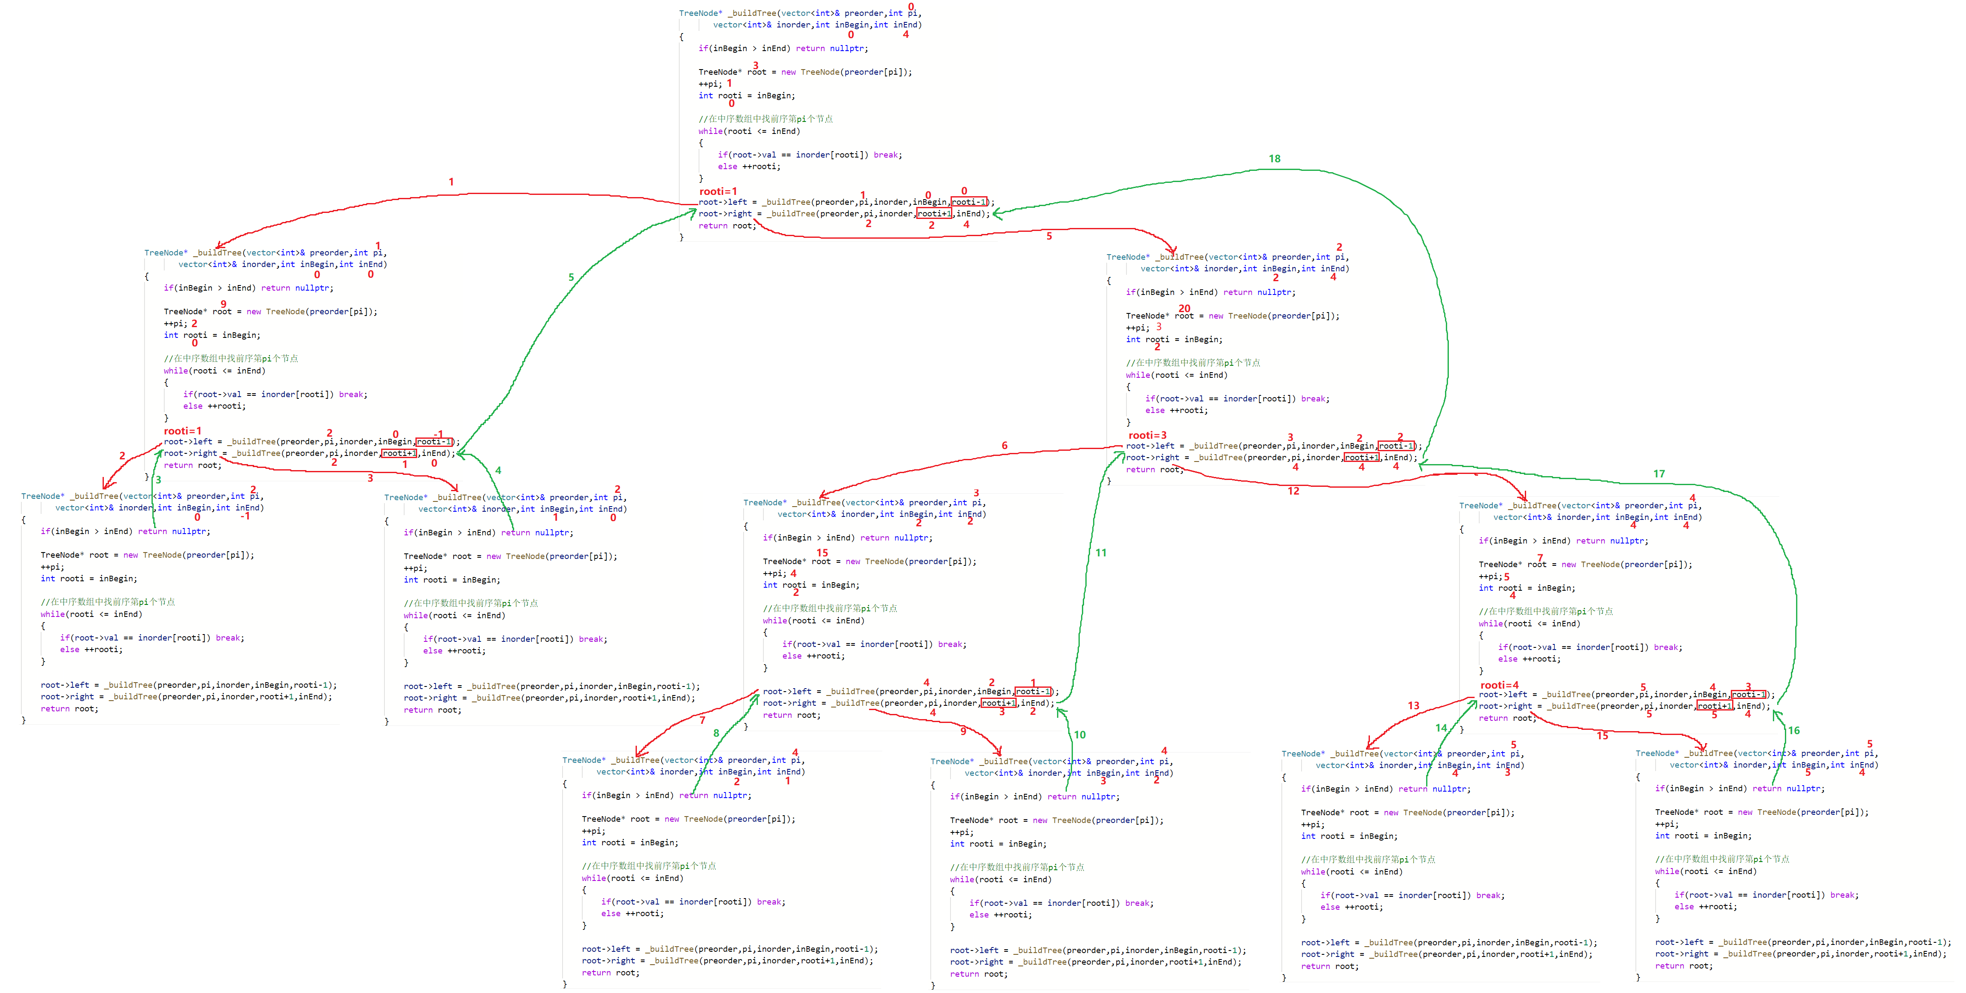
Task: Click the boxed 'rooti-1' beside rooti=3
Action: click(x=1396, y=446)
